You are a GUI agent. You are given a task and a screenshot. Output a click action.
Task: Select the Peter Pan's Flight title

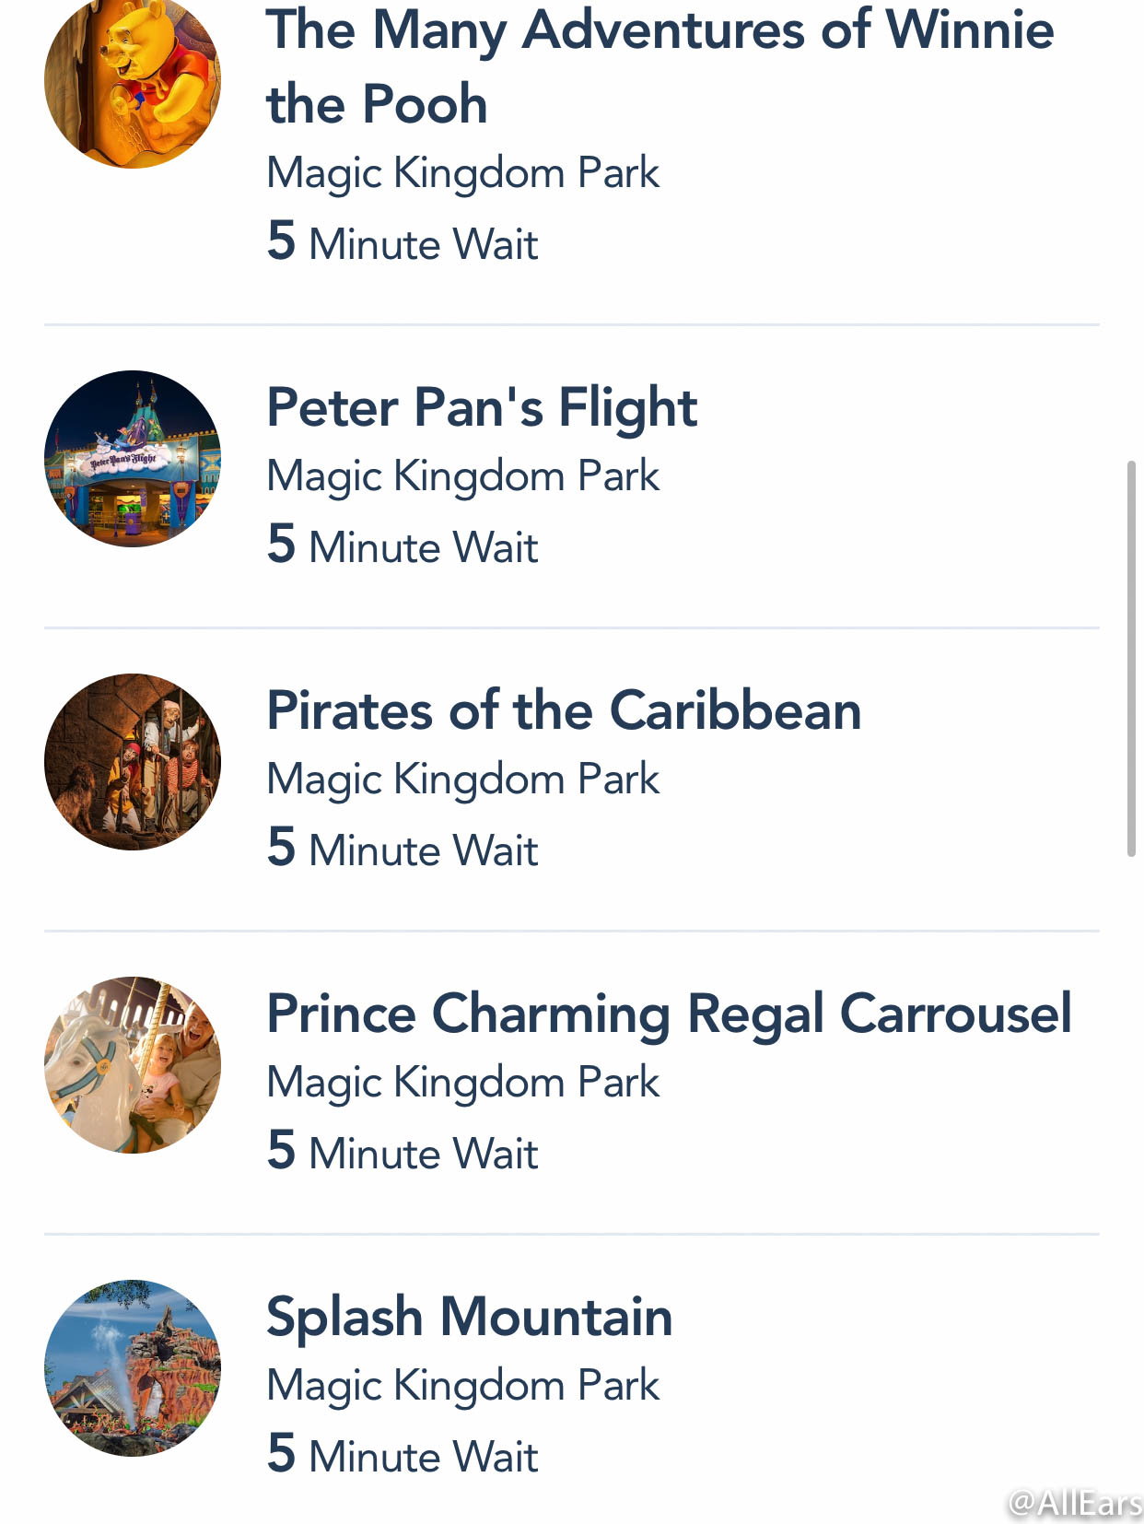click(x=482, y=408)
